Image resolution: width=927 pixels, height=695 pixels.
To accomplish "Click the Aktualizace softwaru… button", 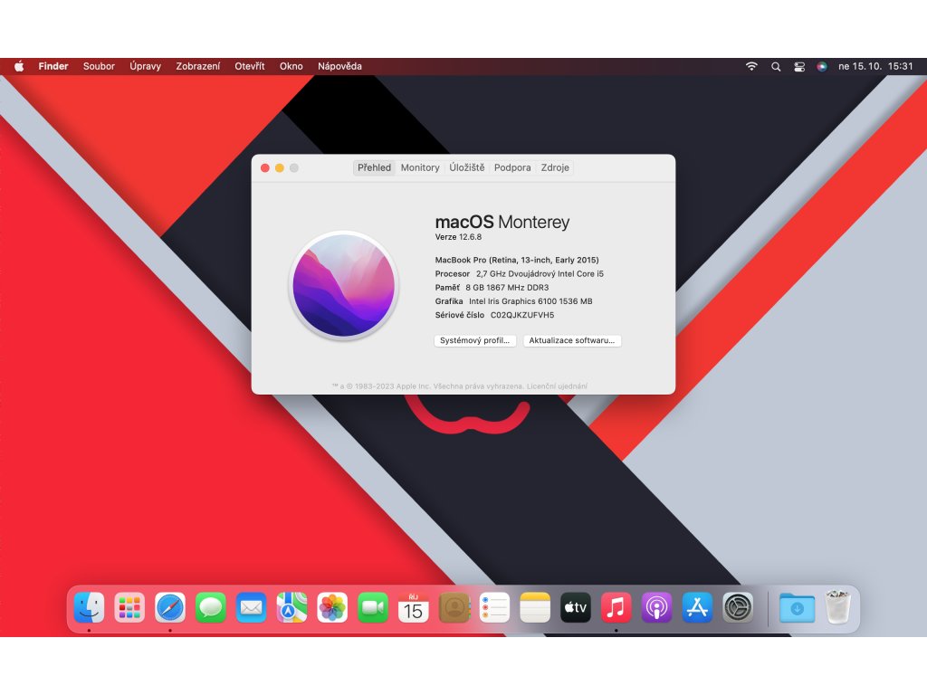I will pos(572,340).
